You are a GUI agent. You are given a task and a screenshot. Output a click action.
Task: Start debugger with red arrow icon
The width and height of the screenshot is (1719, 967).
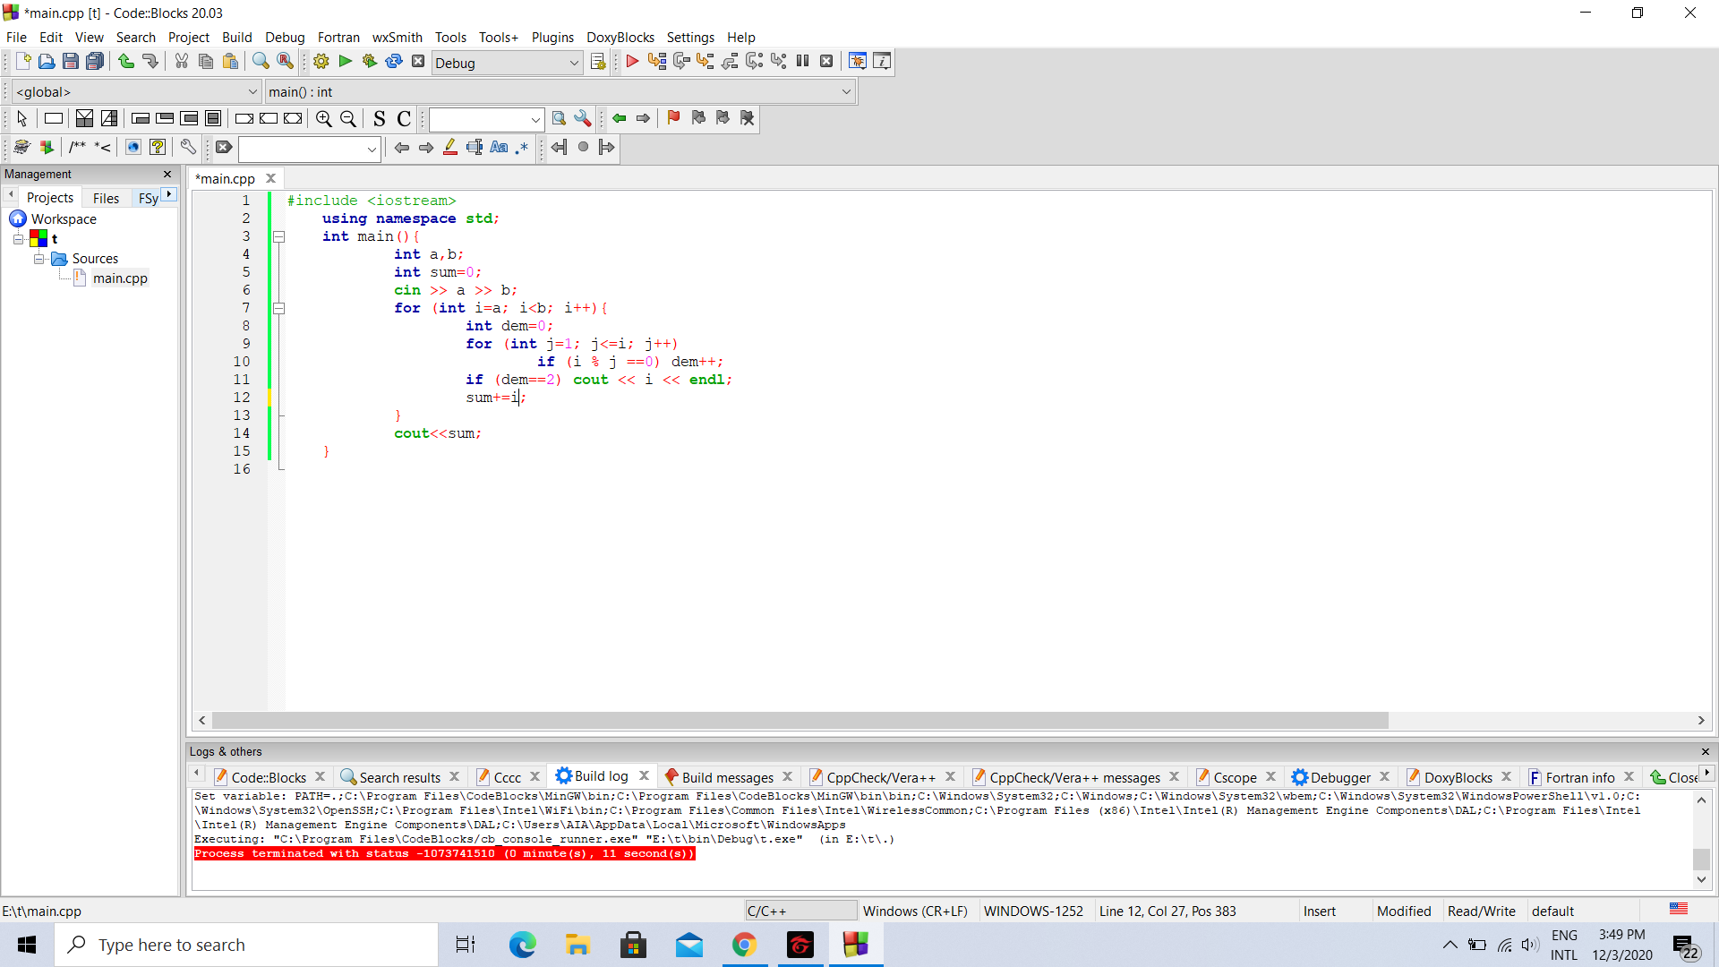pos(632,62)
